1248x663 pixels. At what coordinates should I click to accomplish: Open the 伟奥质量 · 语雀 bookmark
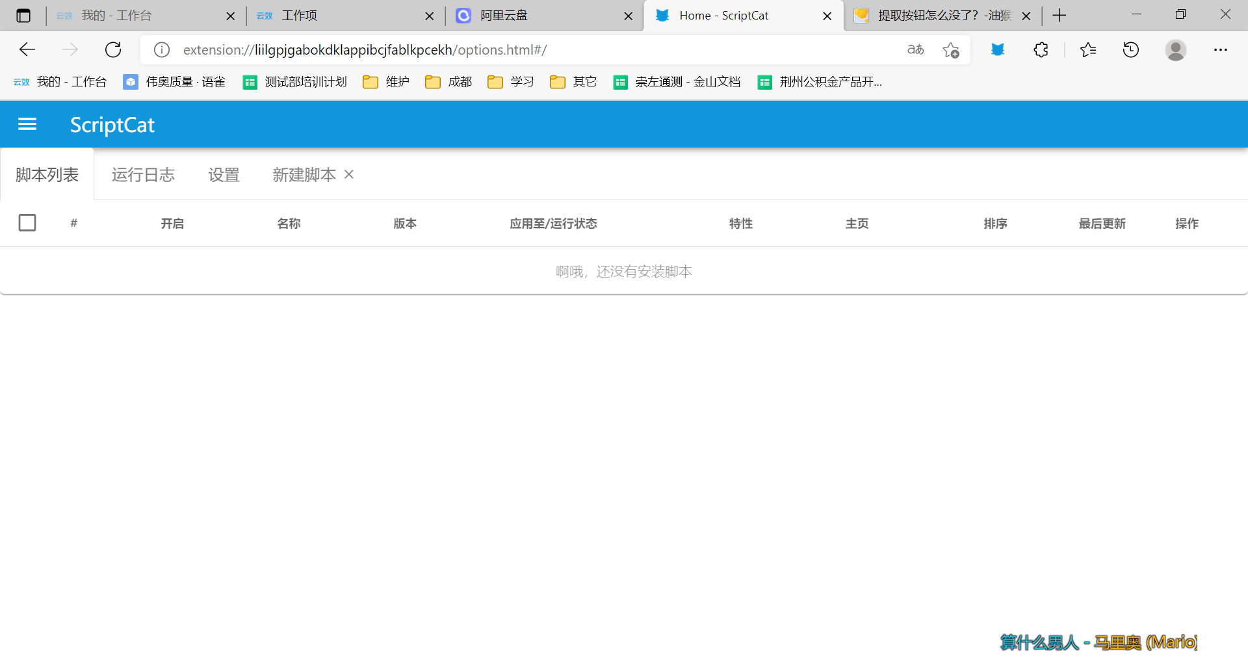174,82
